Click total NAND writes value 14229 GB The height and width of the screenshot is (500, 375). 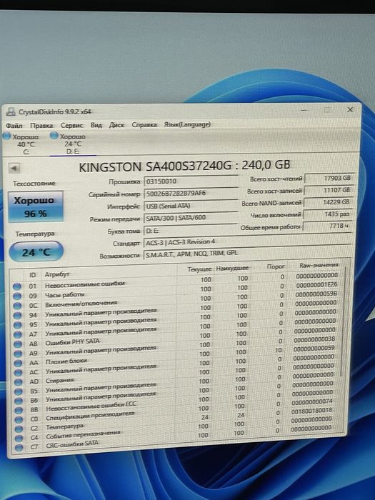point(327,202)
